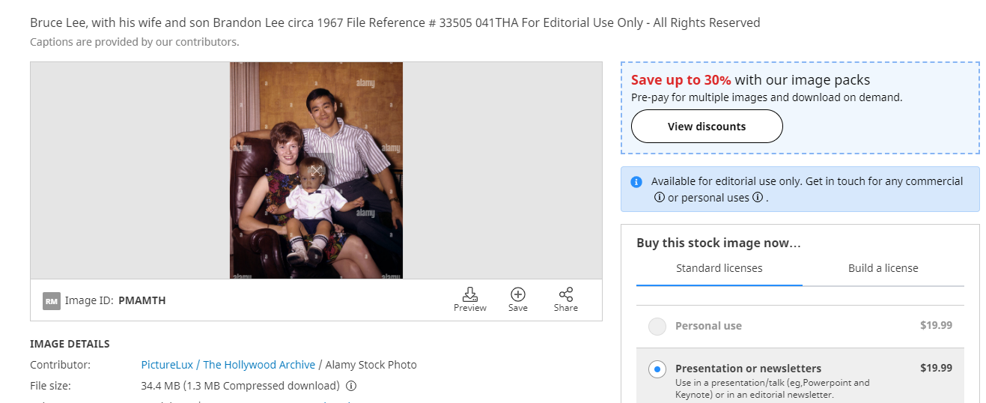Switch to the Standard licenses tab

click(x=719, y=268)
